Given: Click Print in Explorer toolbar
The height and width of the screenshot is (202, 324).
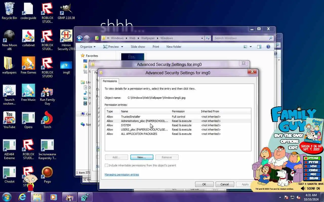Looking at the screenshot, I should pyautogui.click(x=156, y=47).
